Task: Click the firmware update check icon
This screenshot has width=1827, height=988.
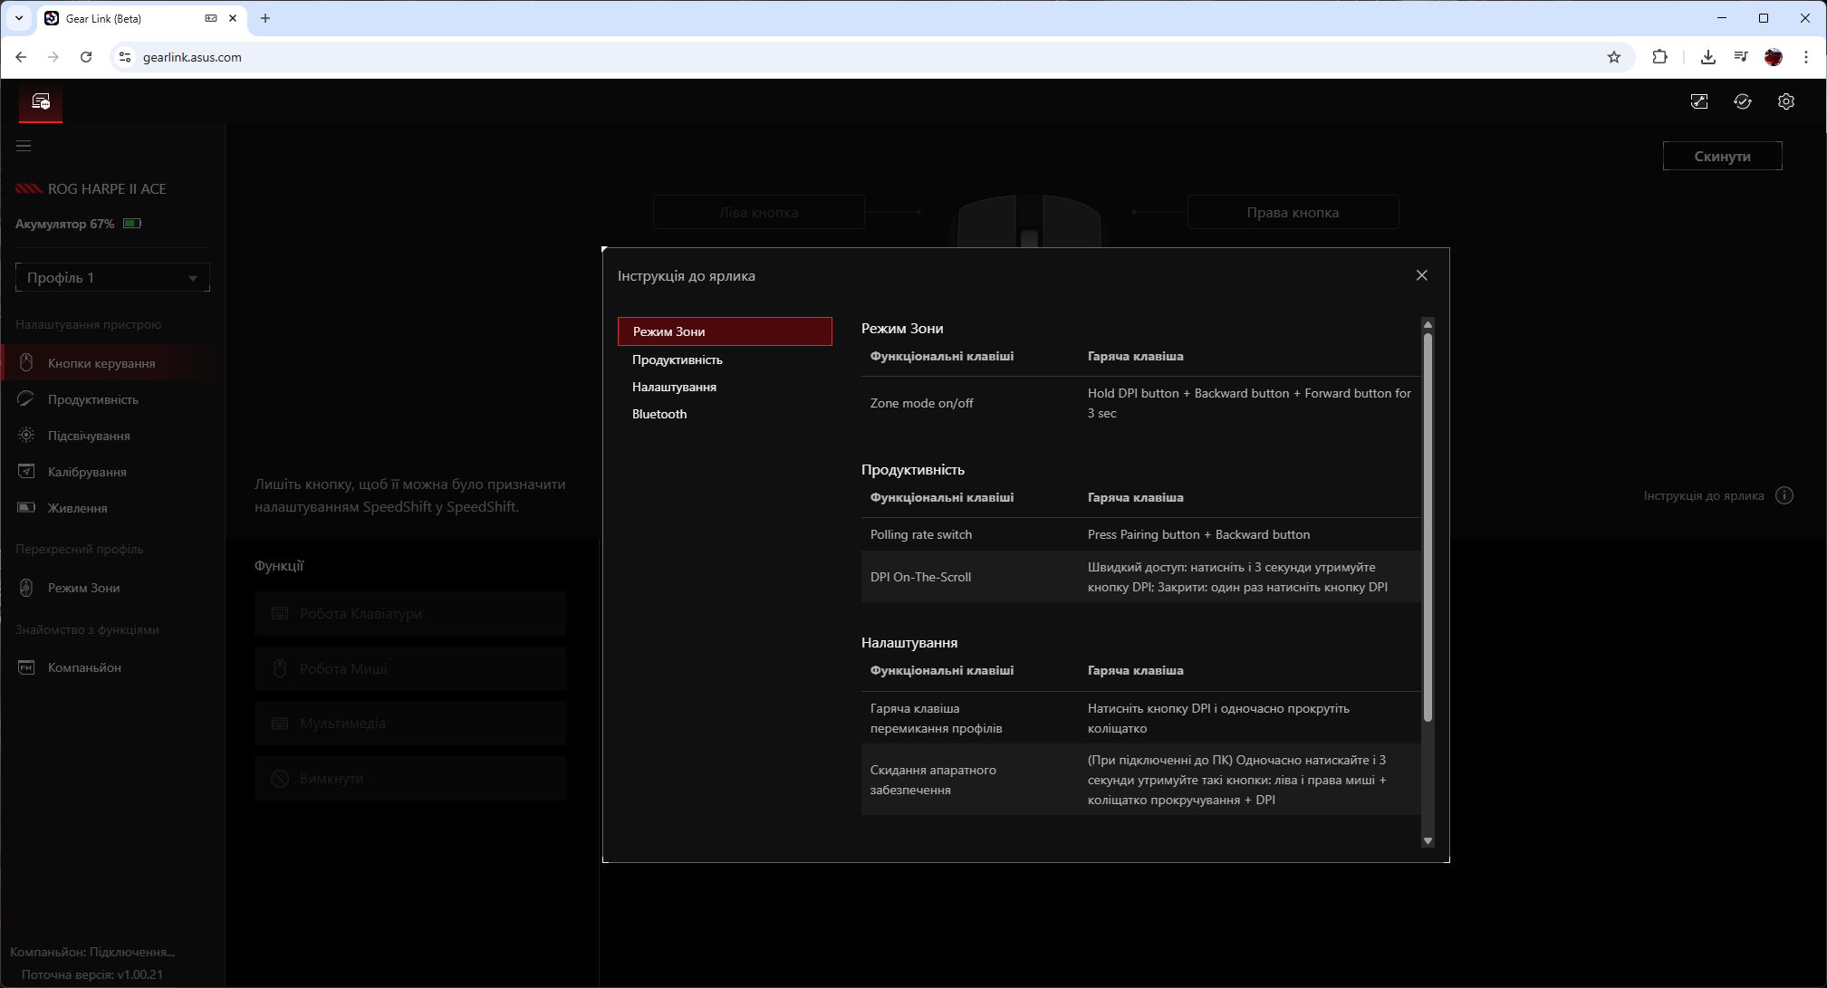Action: coord(1742,101)
